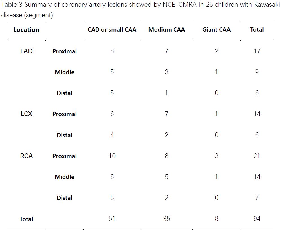Viewport: 283px width, 231px height.
Task: Click the "Middle" label under RCA
Action: (x=65, y=177)
